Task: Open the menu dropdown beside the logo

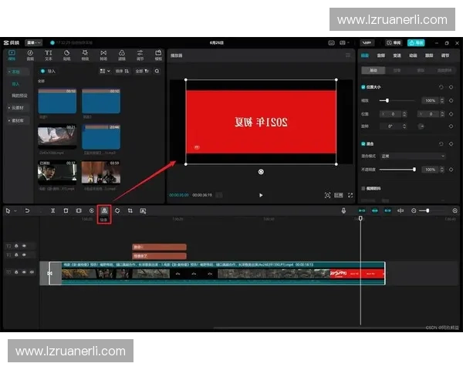Action: coord(34,42)
